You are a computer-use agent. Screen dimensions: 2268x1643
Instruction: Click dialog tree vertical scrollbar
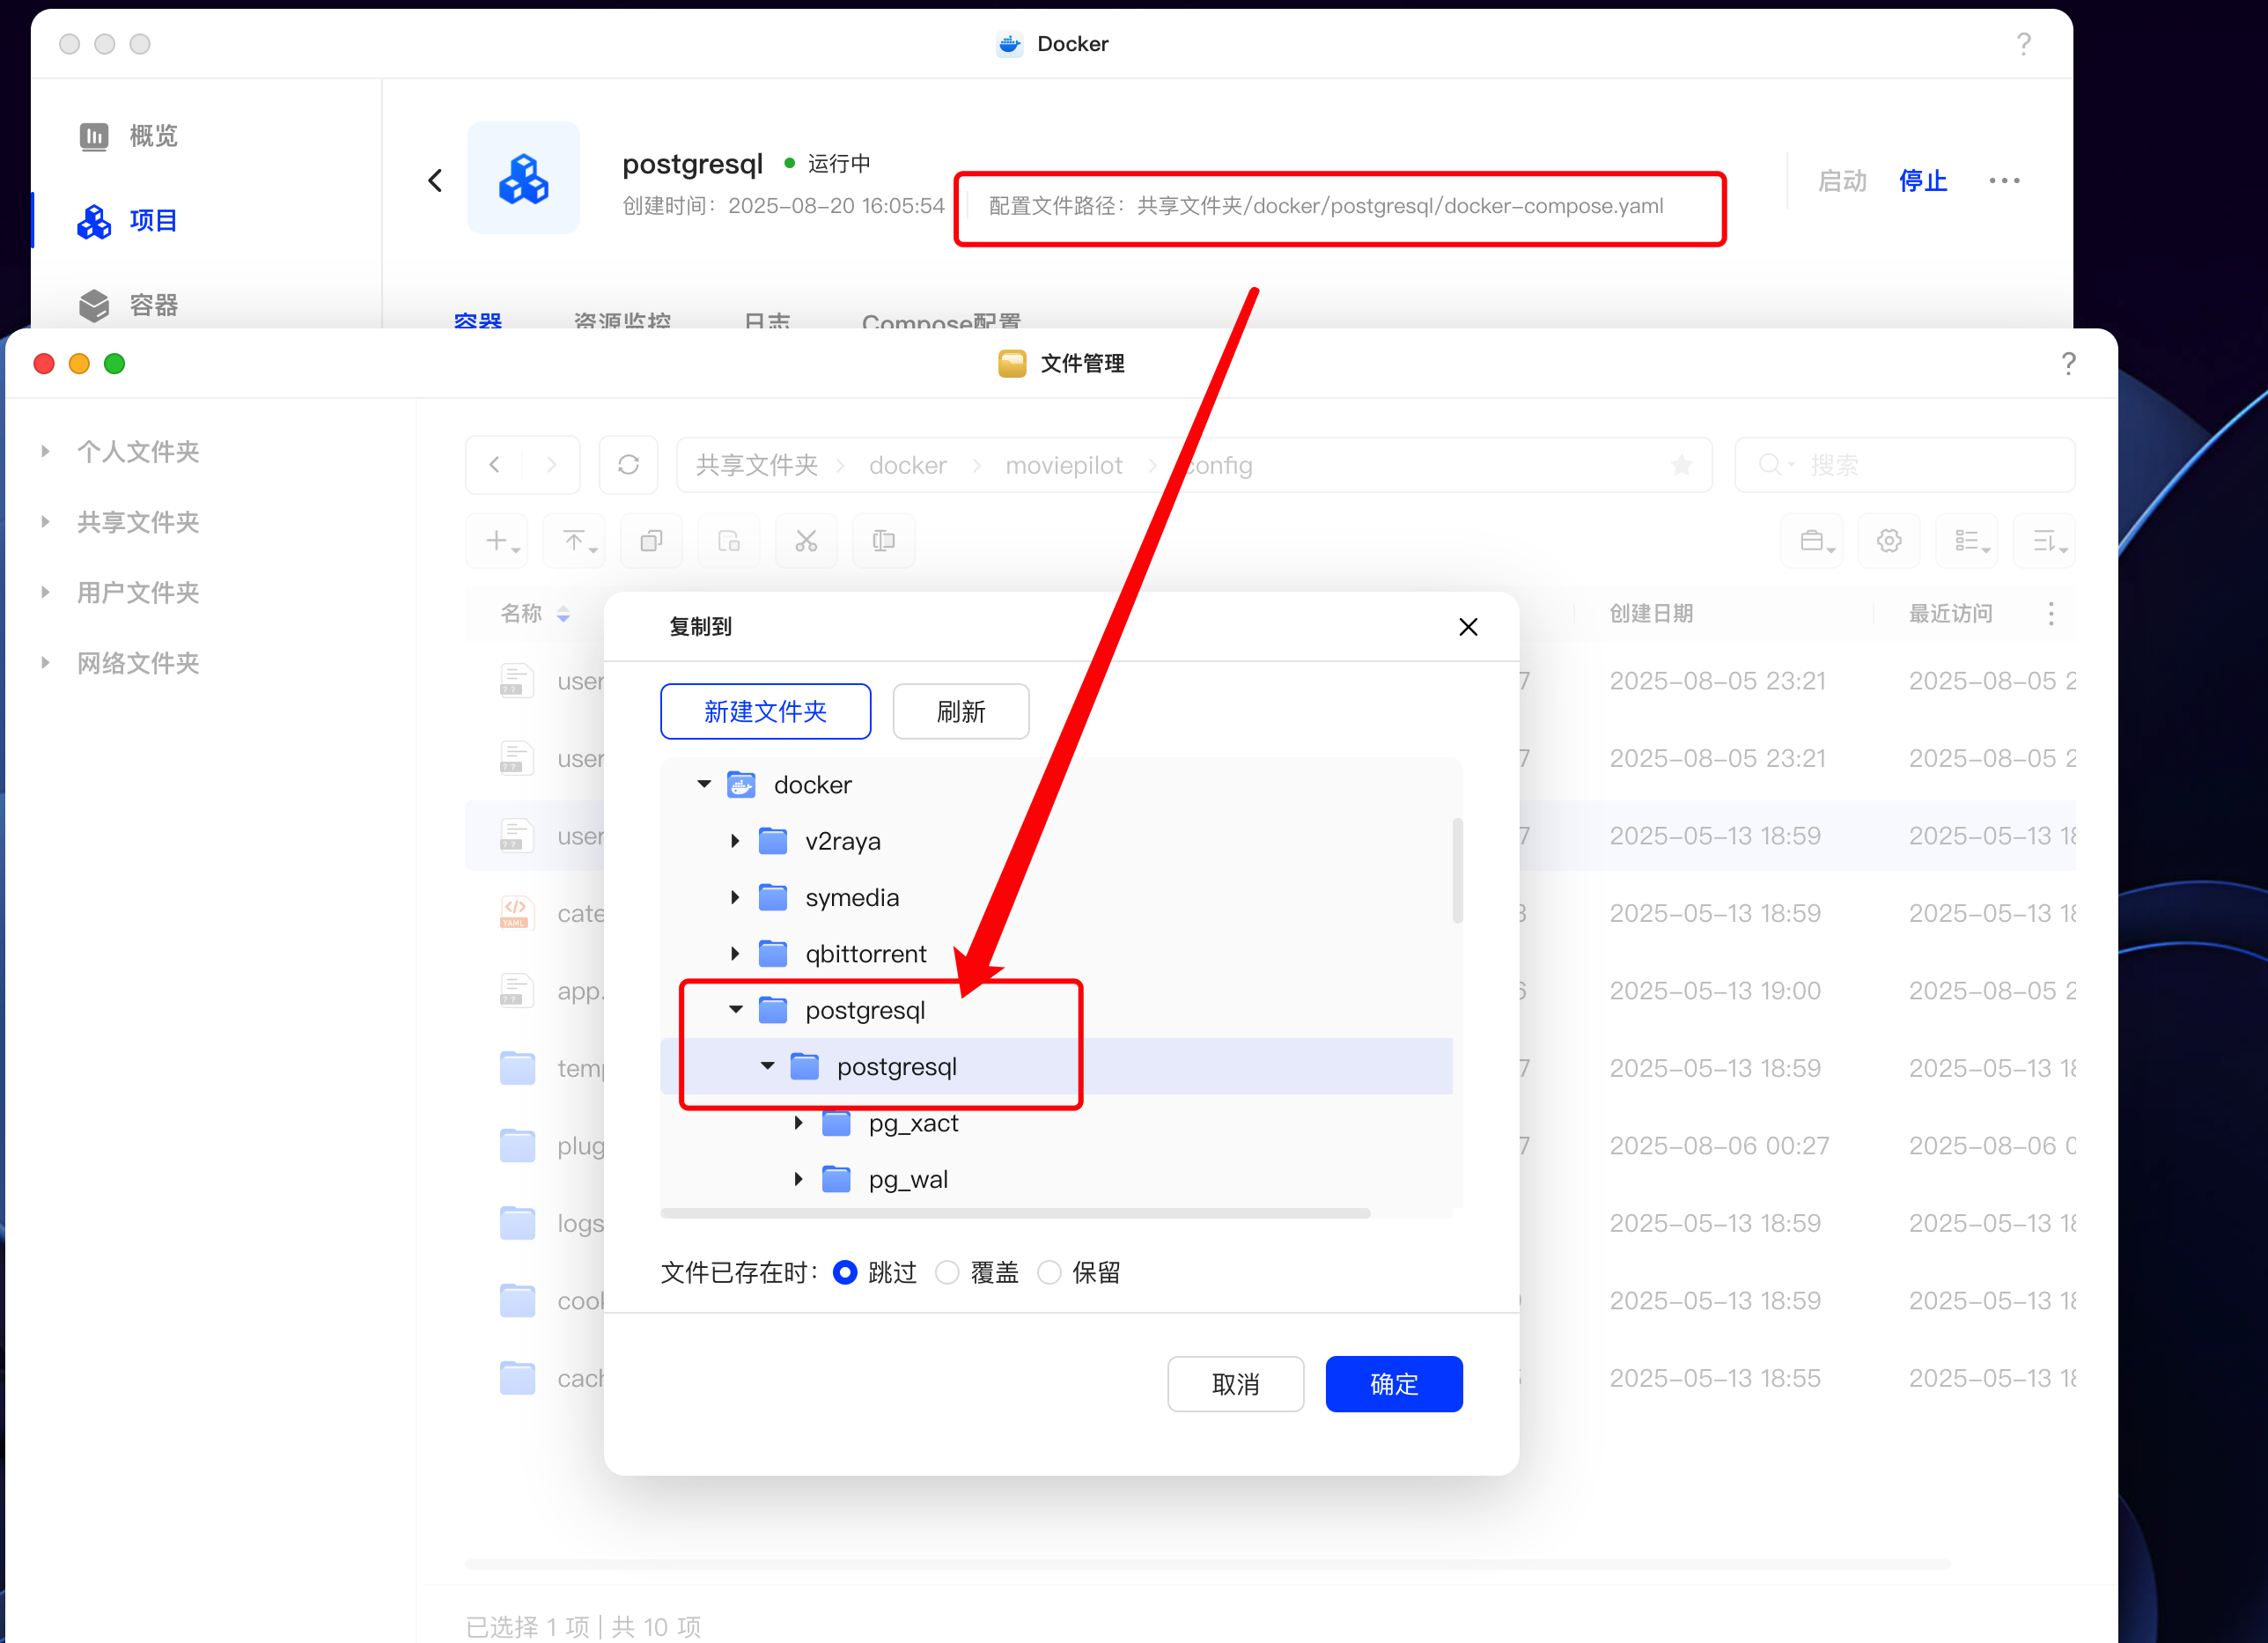click(1457, 870)
